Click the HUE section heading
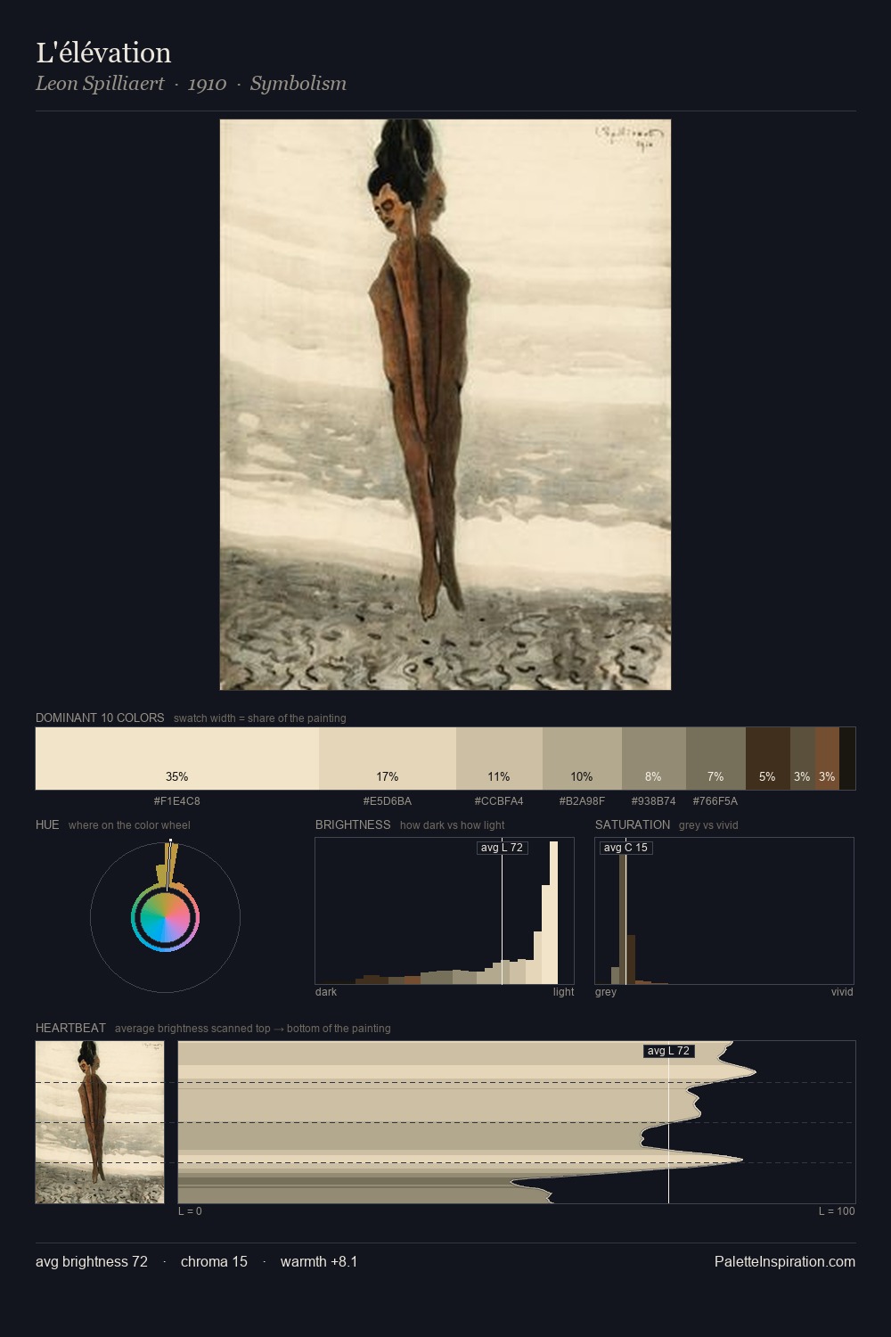Screen dimensions: 891x1337 coord(47,824)
